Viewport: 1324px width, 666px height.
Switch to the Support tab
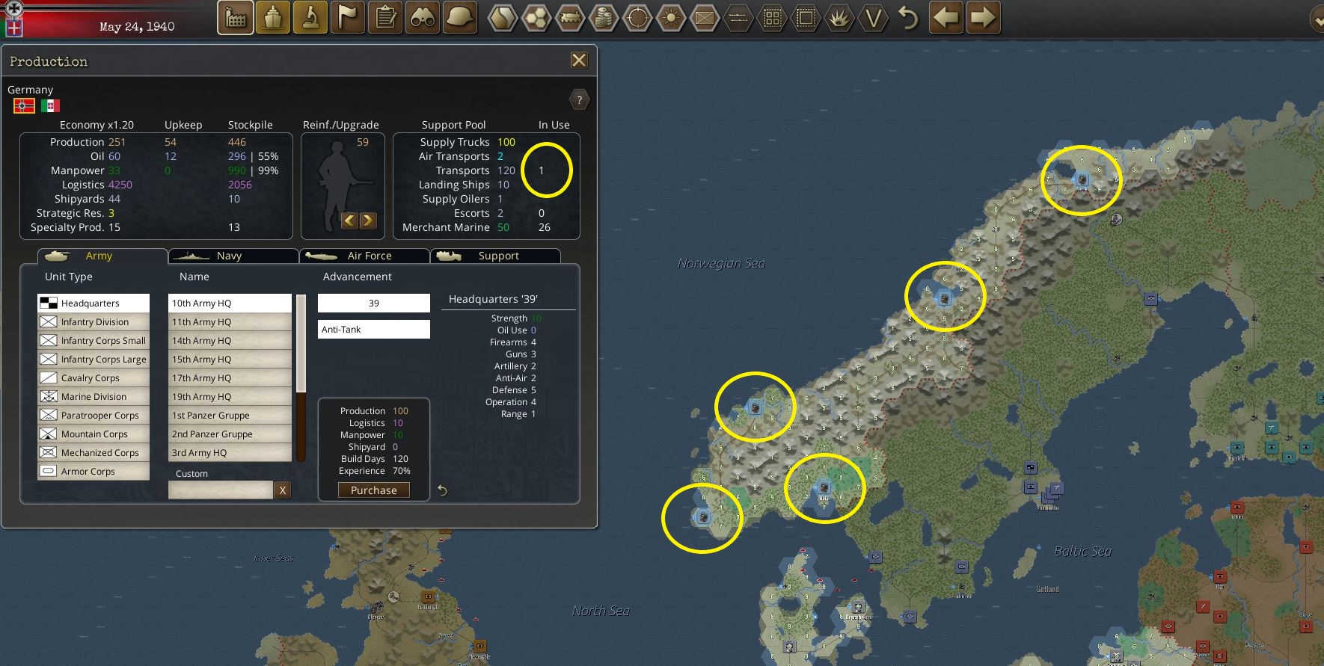495,256
